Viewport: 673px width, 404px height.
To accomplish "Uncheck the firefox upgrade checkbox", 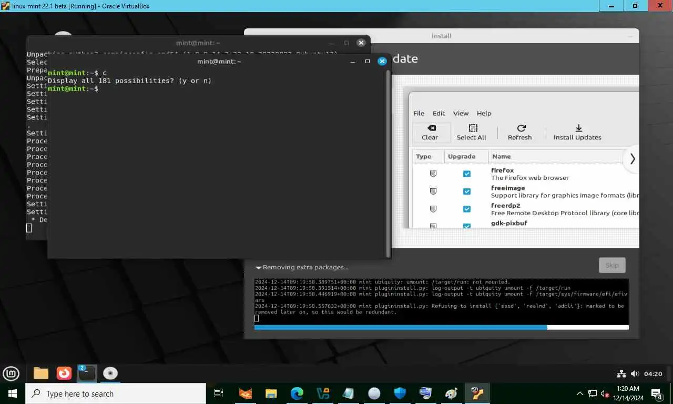I will coord(467,174).
